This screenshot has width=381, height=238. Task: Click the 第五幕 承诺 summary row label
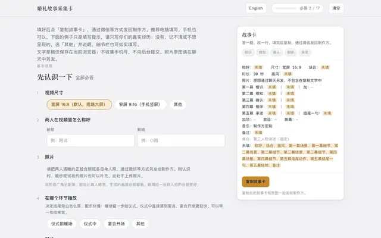tap(254, 113)
